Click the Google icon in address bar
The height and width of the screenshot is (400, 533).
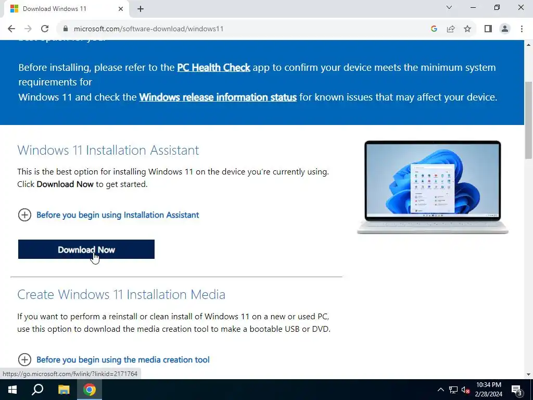434,29
